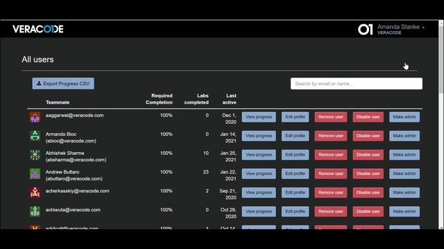
Task: Make Armando Bioc an admin
Action: pyautogui.click(x=404, y=136)
